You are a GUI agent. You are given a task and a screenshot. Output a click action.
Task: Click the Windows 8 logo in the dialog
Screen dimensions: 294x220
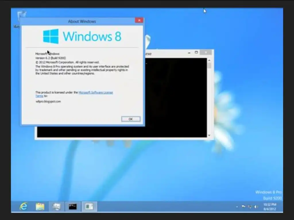pos(82,36)
